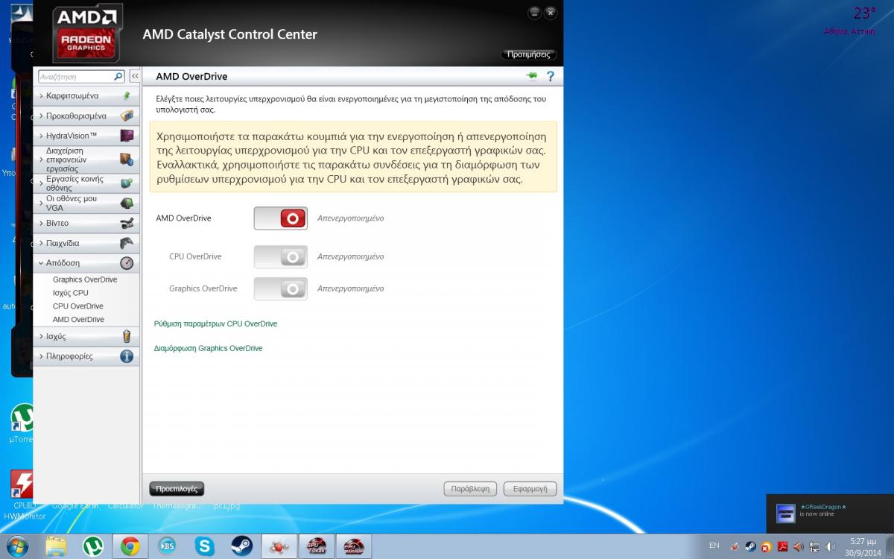Open help via the question mark icon
This screenshot has width=894, height=559.
pos(551,76)
